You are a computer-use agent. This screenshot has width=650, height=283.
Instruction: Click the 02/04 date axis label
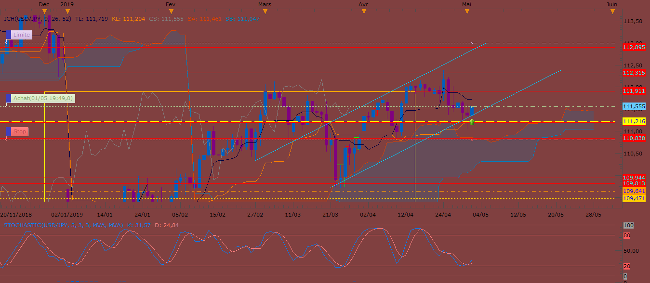coord(368,215)
